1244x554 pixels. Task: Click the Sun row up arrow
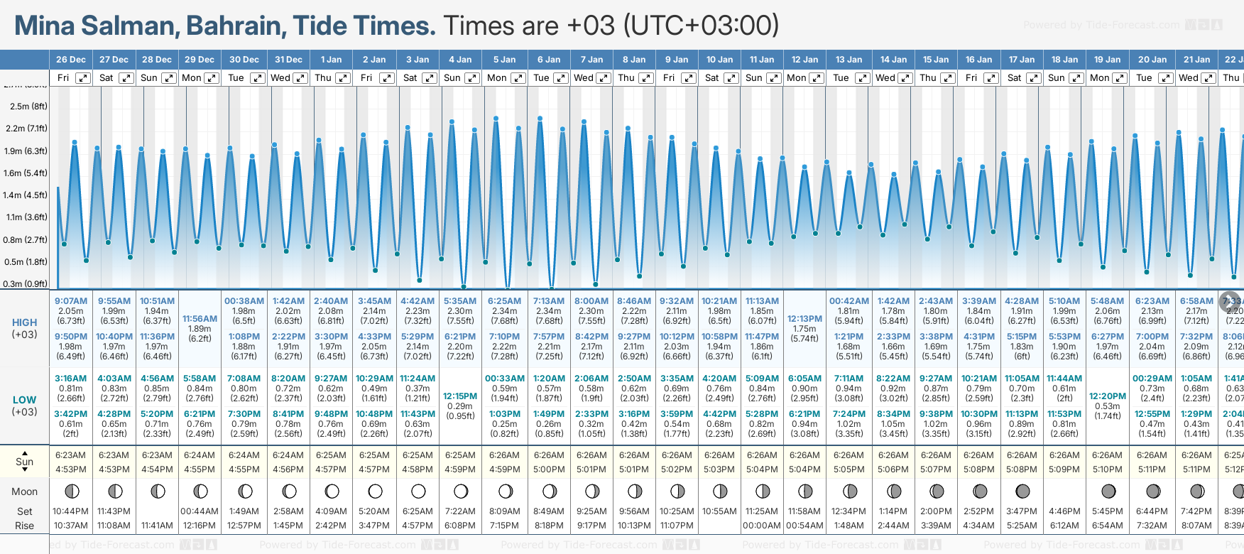pyautogui.click(x=25, y=452)
